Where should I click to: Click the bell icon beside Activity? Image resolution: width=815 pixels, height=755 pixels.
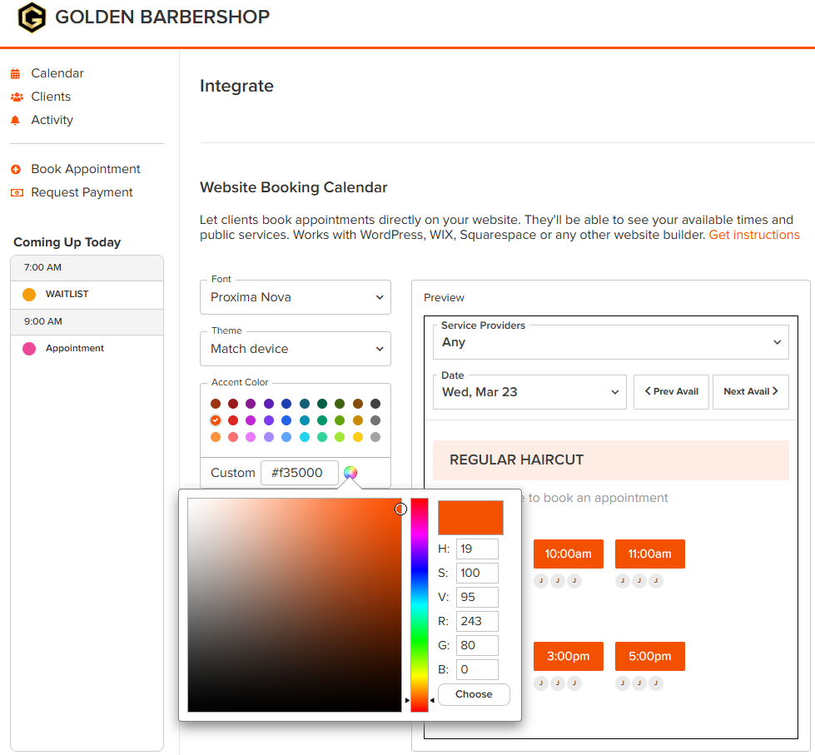click(16, 120)
